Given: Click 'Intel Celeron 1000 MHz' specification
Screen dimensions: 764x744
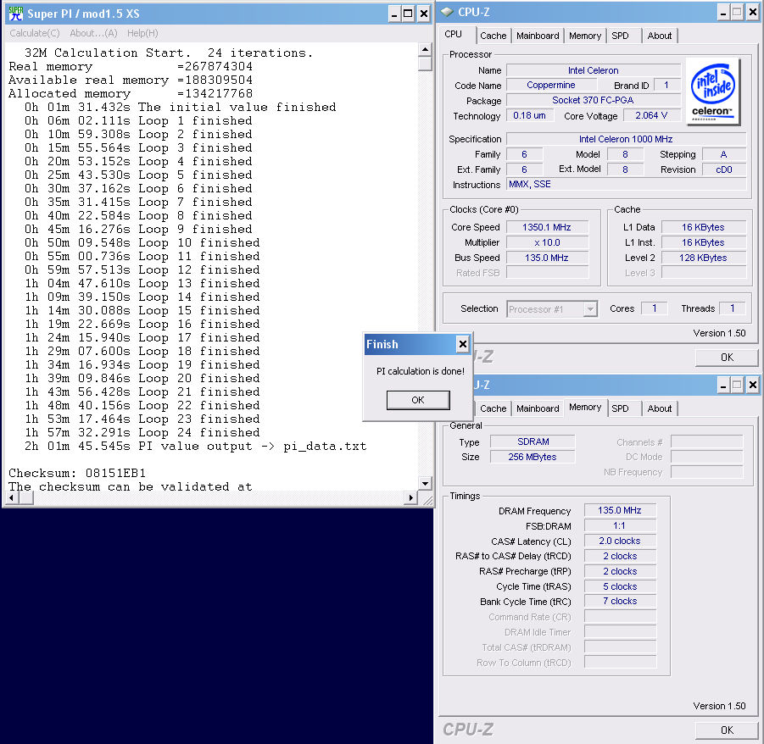Looking at the screenshot, I should 626,139.
